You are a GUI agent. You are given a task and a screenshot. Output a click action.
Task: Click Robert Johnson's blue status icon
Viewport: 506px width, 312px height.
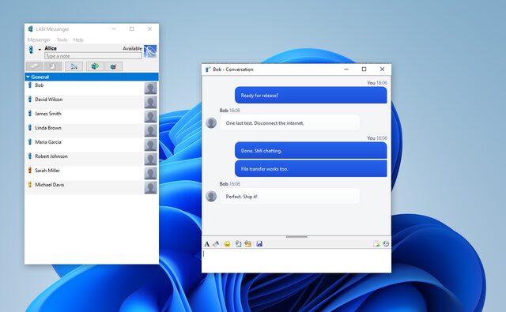coord(30,156)
